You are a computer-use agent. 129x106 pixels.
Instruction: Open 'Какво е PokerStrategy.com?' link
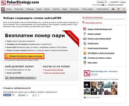click(x=100, y=29)
